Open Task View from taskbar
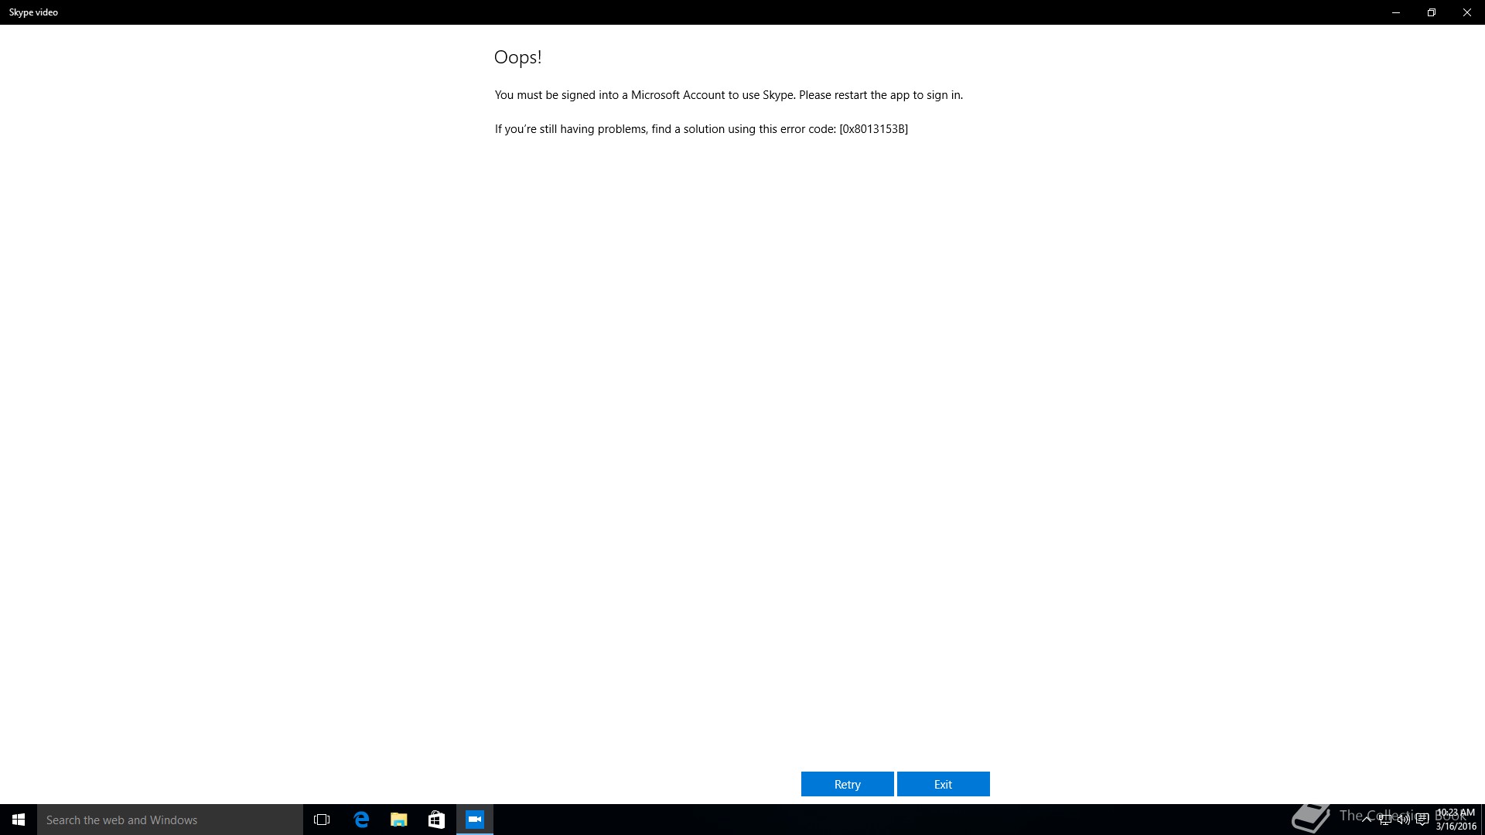Screen dimensions: 1485x835 coord(322,820)
